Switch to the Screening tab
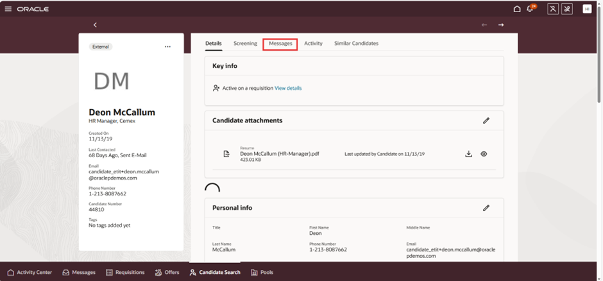The height and width of the screenshot is (281, 603). coord(245,44)
